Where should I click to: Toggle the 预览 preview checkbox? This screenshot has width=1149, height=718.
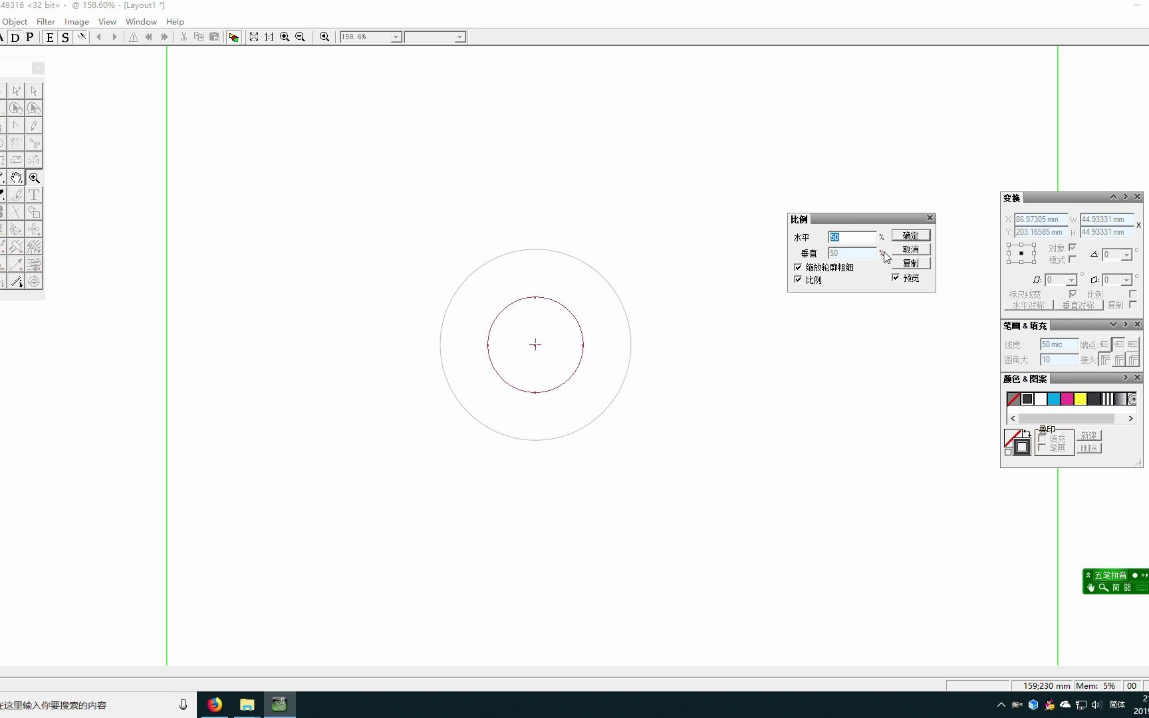tap(896, 278)
